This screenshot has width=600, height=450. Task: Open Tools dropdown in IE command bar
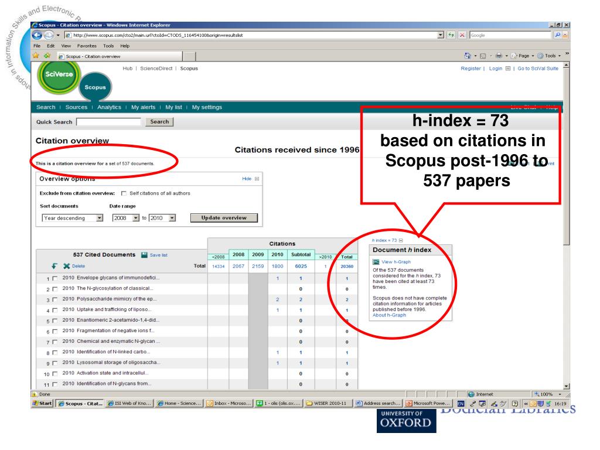(x=549, y=56)
